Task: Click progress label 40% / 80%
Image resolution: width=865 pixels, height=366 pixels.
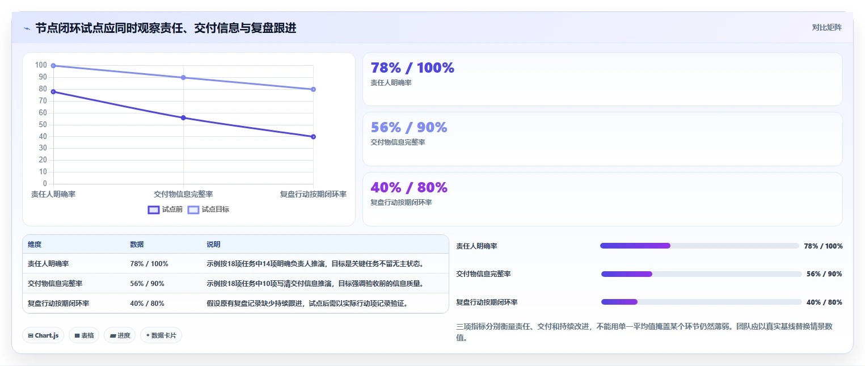Action: click(824, 302)
